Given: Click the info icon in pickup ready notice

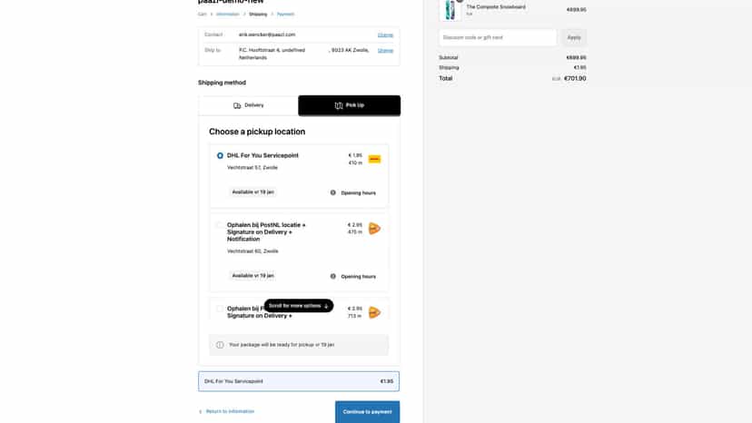Looking at the screenshot, I should click(x=220, y=345).
